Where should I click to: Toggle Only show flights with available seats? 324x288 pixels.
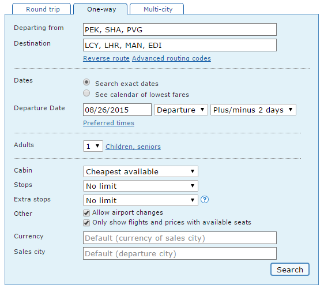[86, 223]
